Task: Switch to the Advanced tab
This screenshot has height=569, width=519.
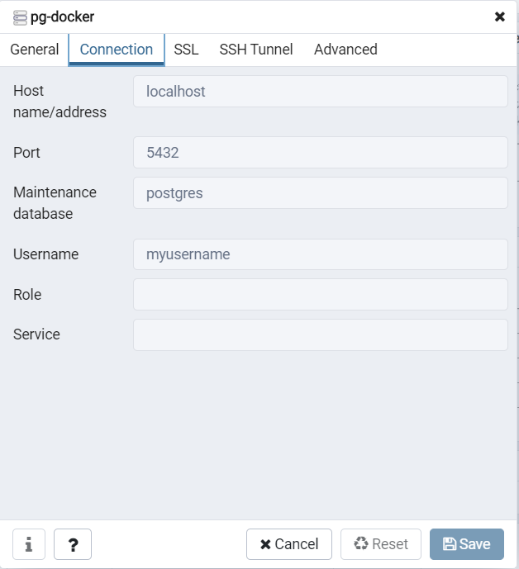Action: [345, 50]
